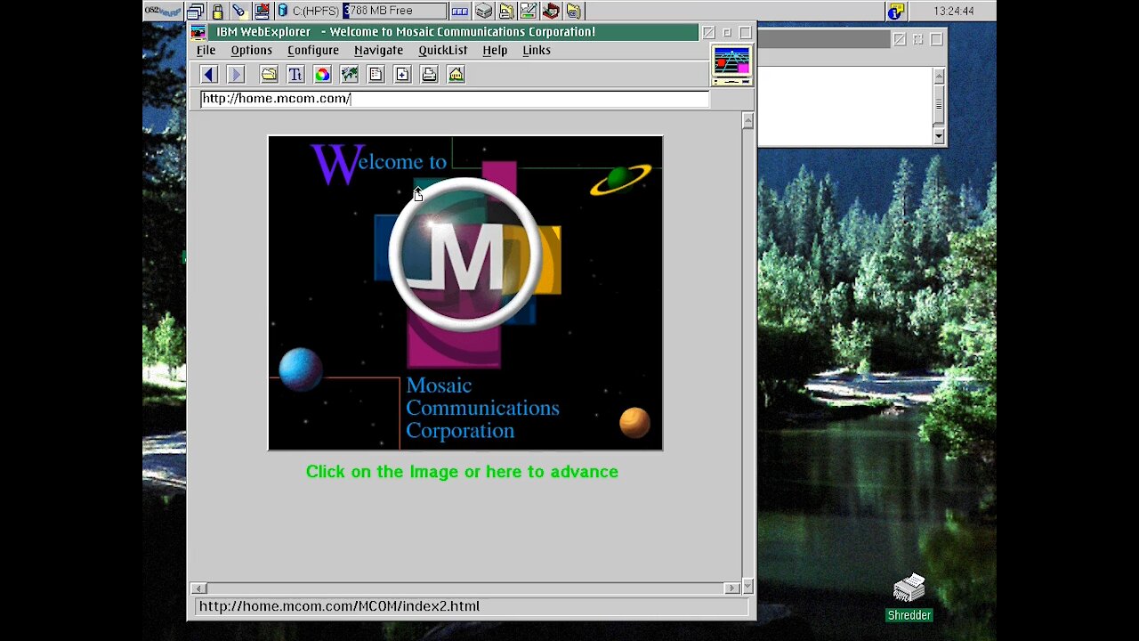The height and width of the screenshot is (641, 1139).
Task: Open the Navigate menu
Action: click(378, 51)
